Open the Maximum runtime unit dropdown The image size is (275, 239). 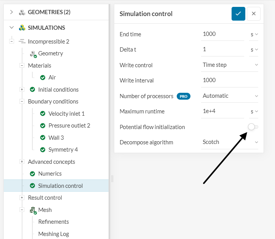coord(254,111)
